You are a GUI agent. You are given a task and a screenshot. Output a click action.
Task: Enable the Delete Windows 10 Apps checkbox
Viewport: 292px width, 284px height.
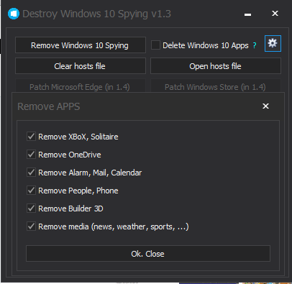tap(155, 45)
